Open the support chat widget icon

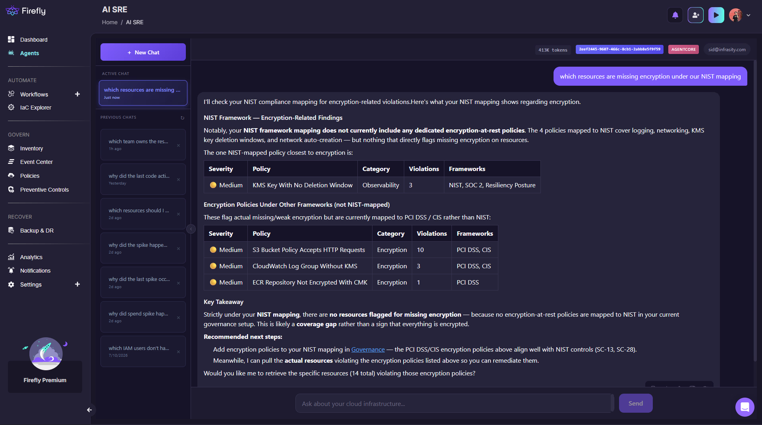(x=745, y=407)
